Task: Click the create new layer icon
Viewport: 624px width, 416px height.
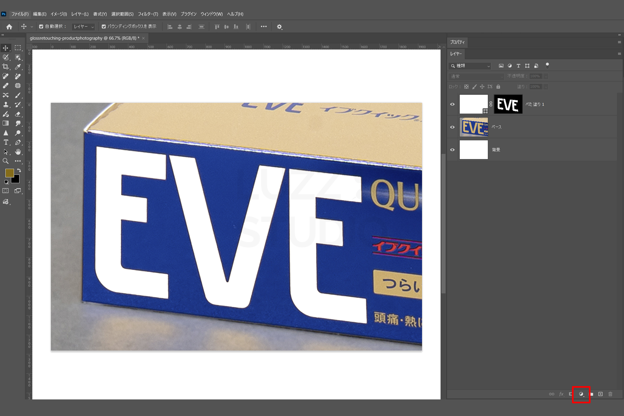Action: tap(601, 394)
